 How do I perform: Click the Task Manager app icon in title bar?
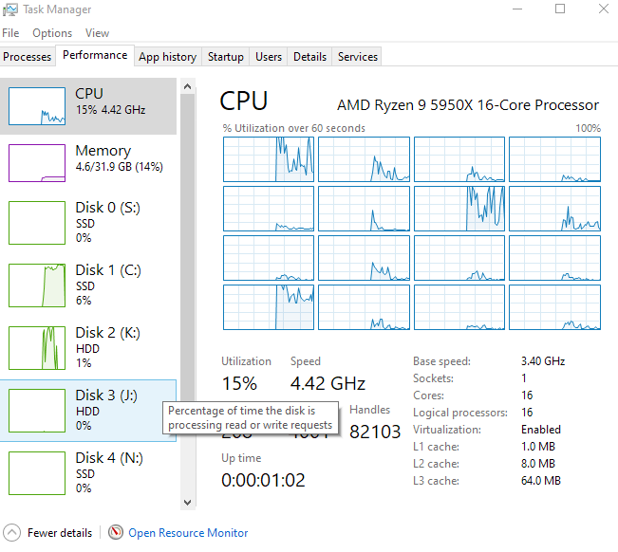tap(9, 9)
